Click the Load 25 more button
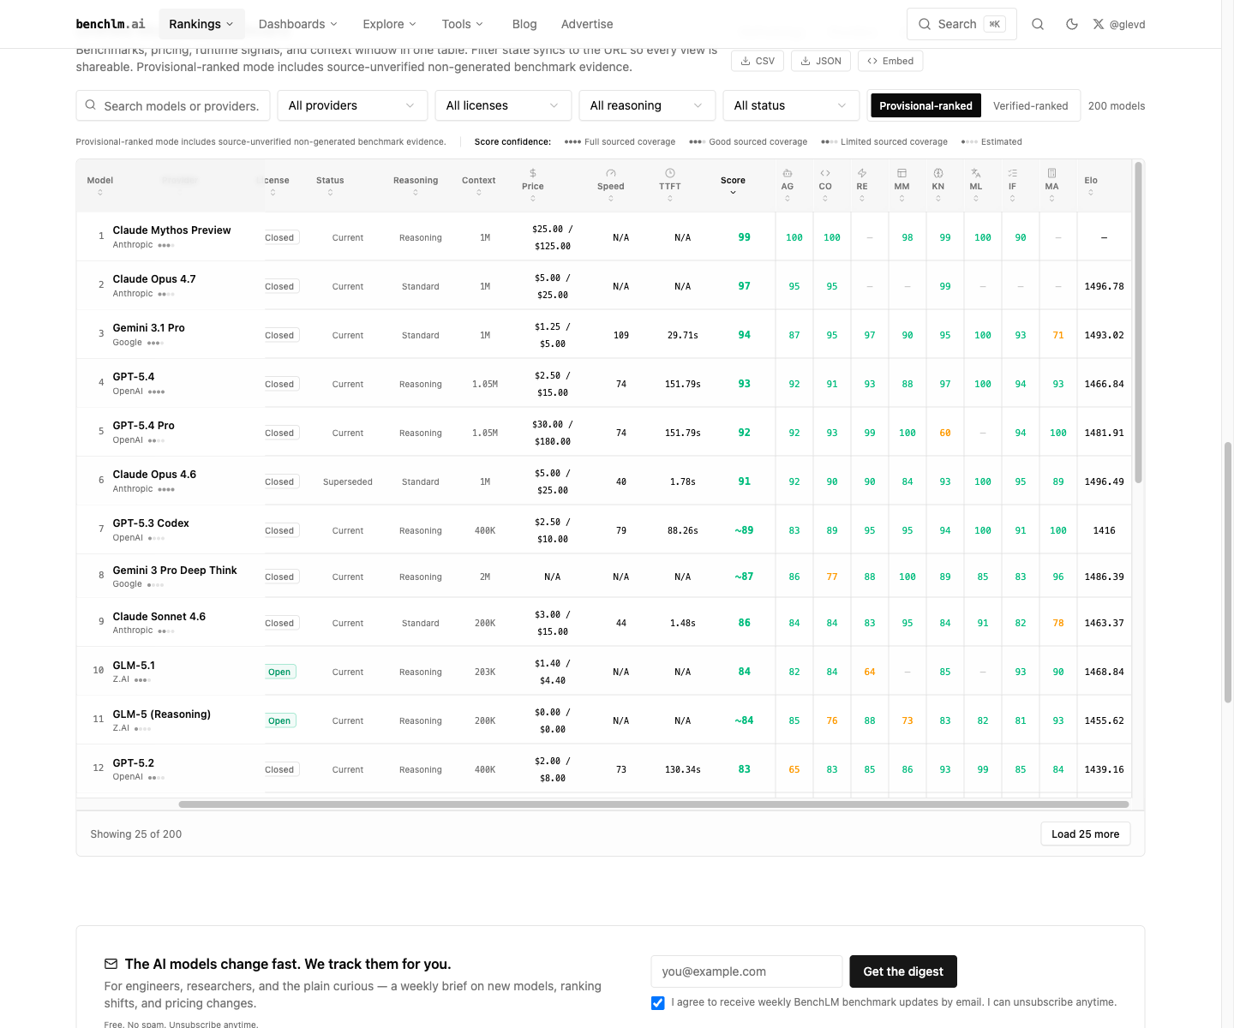Screen dimensions: 1234x1028 (x=1085, y=834)
